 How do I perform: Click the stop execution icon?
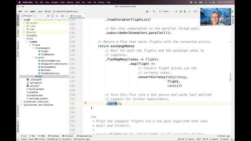tap(189, 11)
